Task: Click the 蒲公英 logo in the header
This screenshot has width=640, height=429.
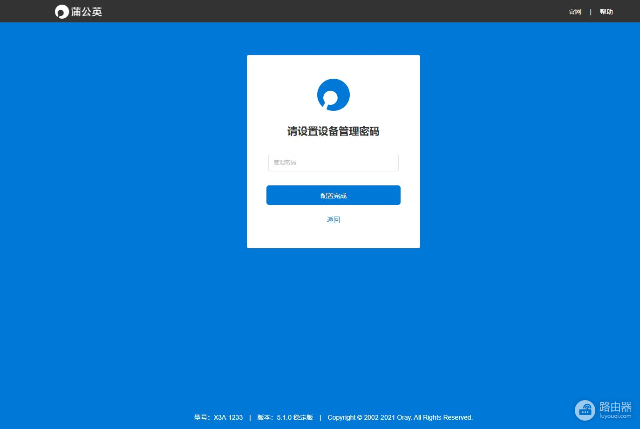Action: pos(78,12)
